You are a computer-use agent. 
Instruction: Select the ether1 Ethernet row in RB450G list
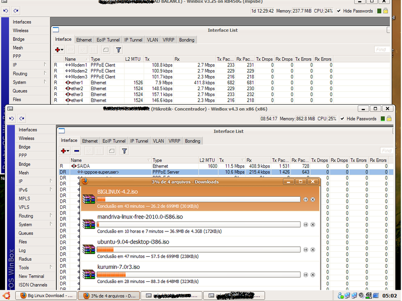[x=222, y=83]
